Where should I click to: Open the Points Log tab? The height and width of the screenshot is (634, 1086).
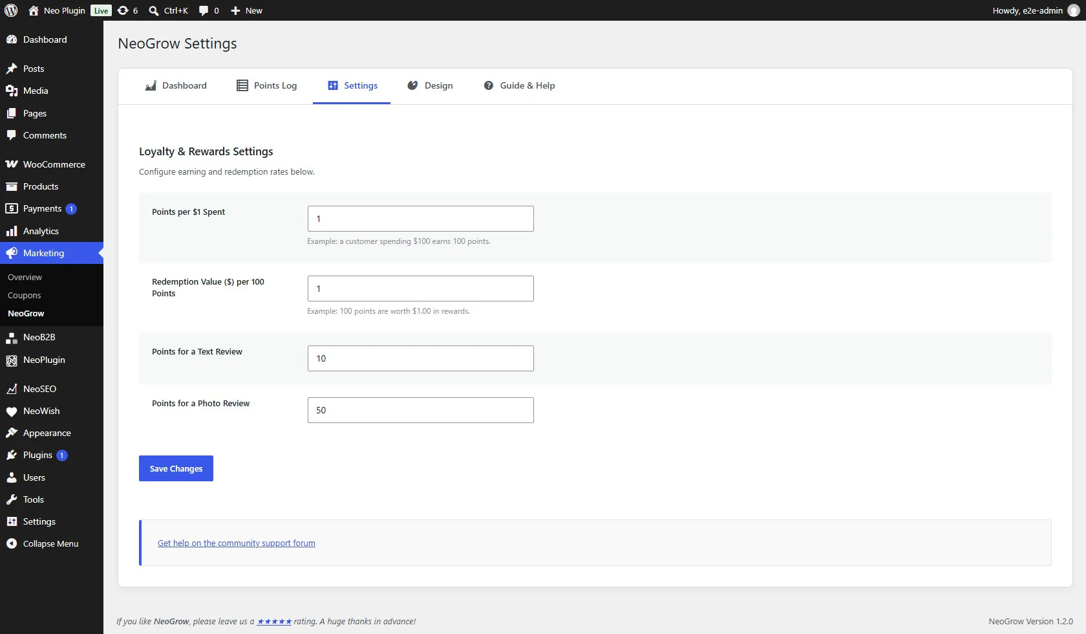click(266, 85)
